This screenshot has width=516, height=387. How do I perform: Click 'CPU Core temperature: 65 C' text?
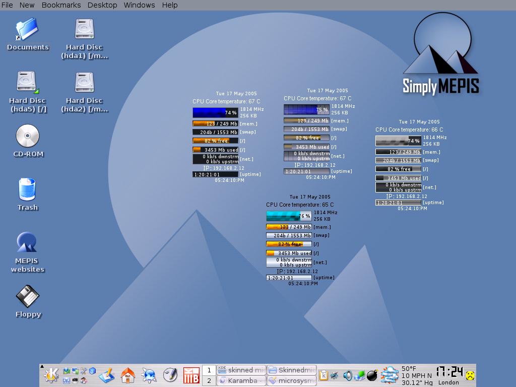300,205
